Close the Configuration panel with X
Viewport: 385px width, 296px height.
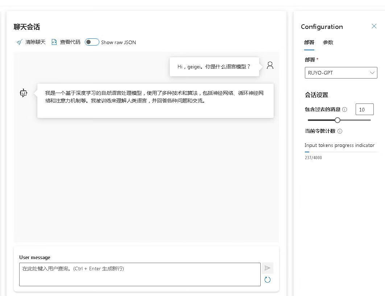click(x=374, y=26)
